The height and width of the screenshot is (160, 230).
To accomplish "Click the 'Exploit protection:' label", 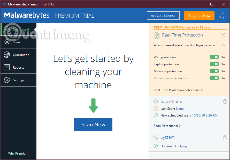I will point(167,64).
